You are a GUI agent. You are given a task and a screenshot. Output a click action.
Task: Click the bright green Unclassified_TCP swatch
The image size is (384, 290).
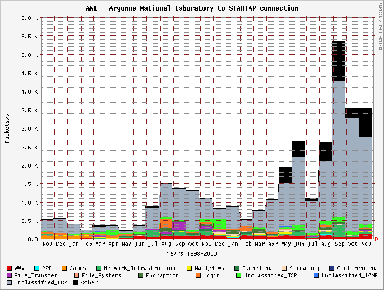click(x=239, y=275)
